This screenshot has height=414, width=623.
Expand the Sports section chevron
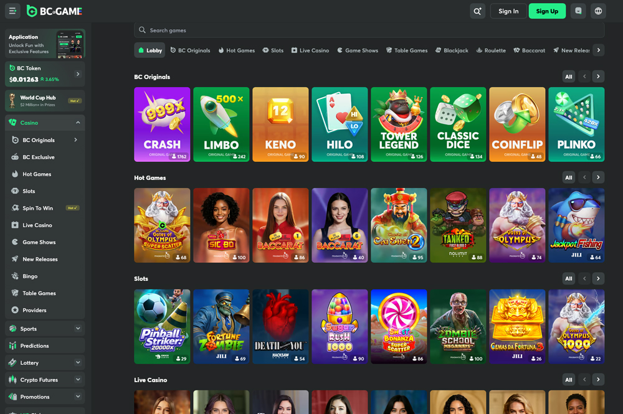point(78,329)
